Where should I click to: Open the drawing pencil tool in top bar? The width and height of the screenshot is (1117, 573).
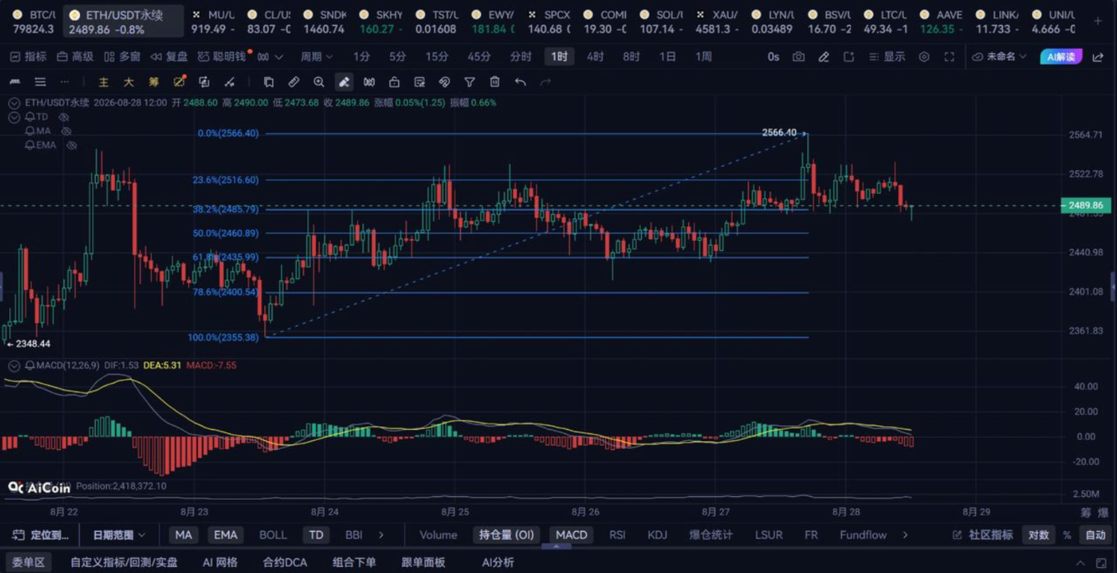pos(823,57)
